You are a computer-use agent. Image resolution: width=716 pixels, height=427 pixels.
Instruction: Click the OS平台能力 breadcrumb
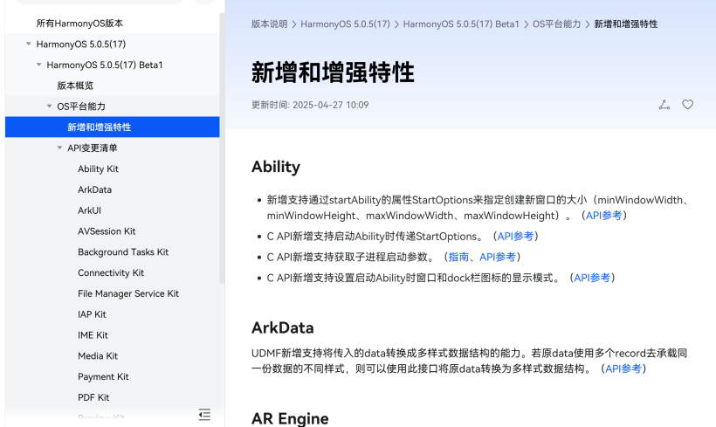point(556,24)
